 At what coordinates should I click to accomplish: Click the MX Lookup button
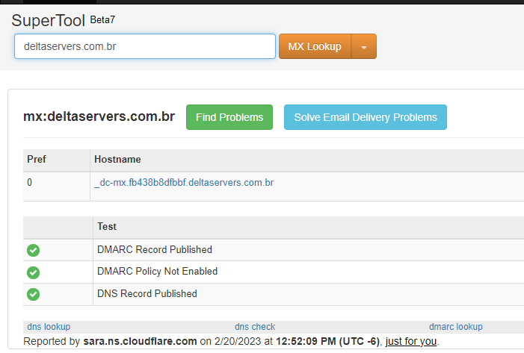(x=315, y=46)
